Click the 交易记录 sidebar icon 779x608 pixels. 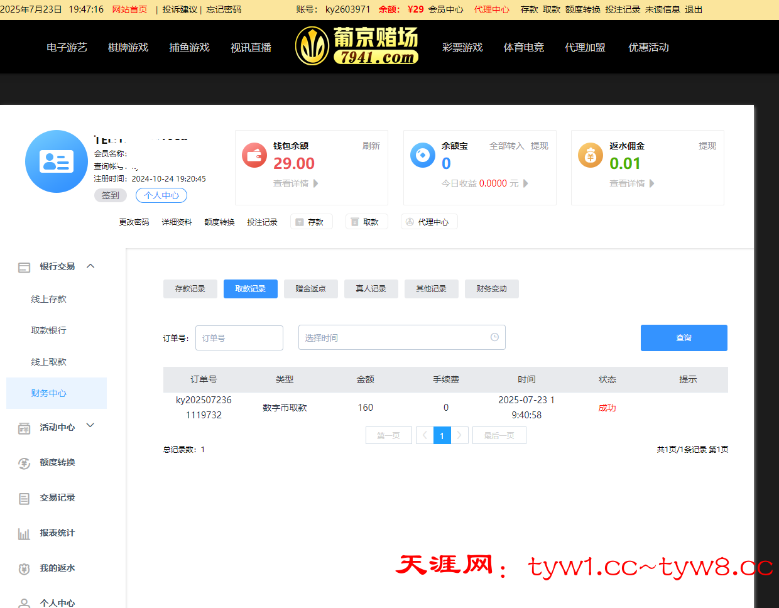pos(24,498)
